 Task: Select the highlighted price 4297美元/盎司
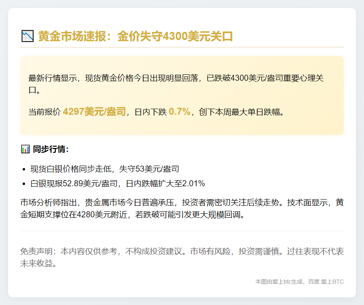tap(94, 112)
